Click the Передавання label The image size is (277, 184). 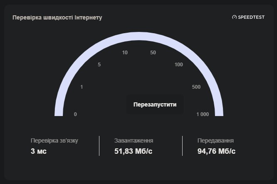[215, 140]
